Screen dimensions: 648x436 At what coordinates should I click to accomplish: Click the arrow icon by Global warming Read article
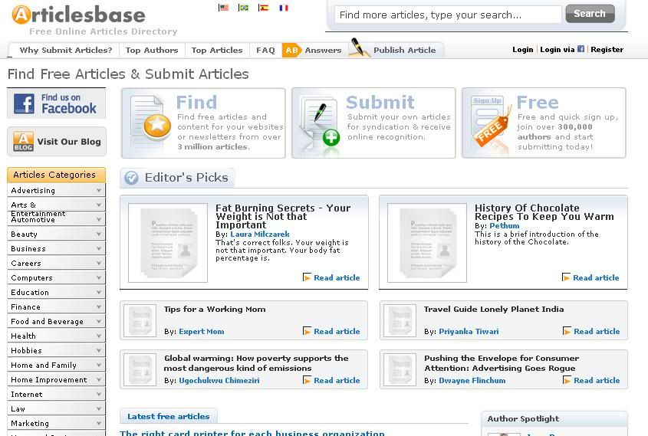point(307,380)
